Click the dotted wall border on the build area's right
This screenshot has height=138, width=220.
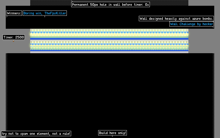214,95
